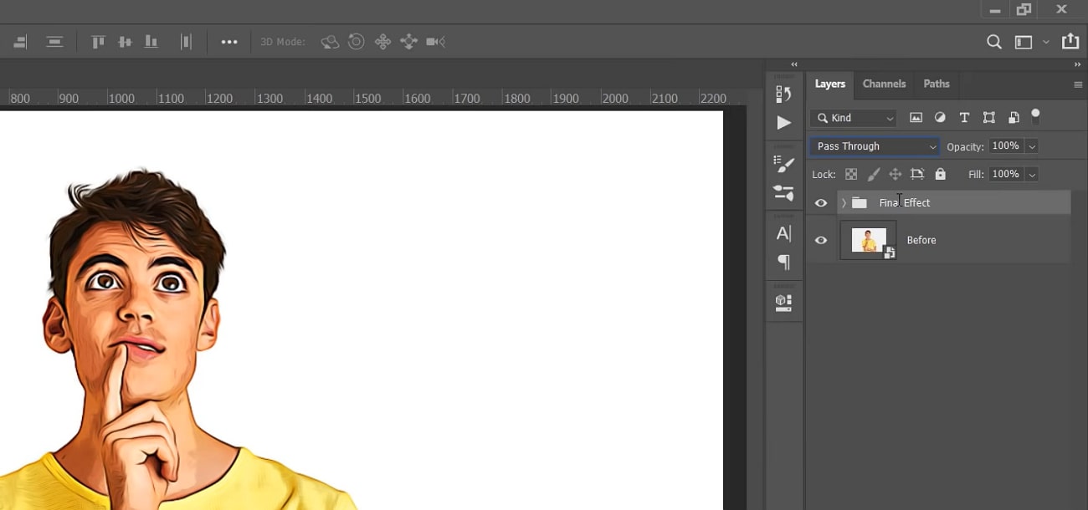Open the Pass Through blend mode dropdown
The height and width of the screenshot is (510, 1088).
(x=875, y=146)
